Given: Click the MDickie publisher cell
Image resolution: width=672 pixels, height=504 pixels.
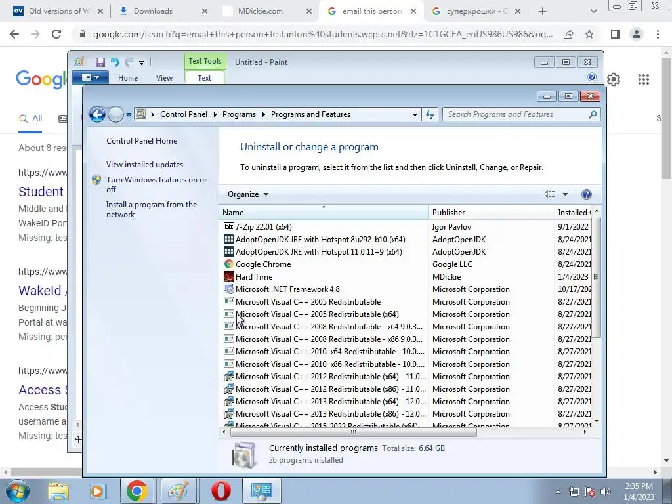Looking at the screenshot, I should point(446,277).
